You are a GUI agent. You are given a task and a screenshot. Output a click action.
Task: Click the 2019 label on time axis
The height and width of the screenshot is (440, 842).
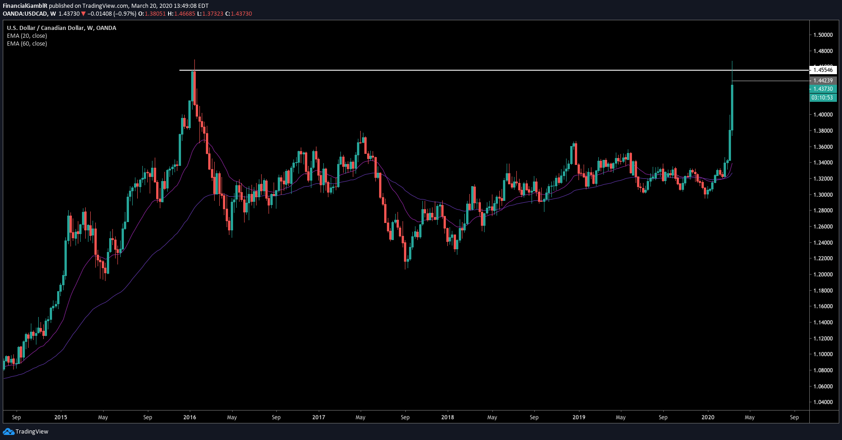click(579, 417)
